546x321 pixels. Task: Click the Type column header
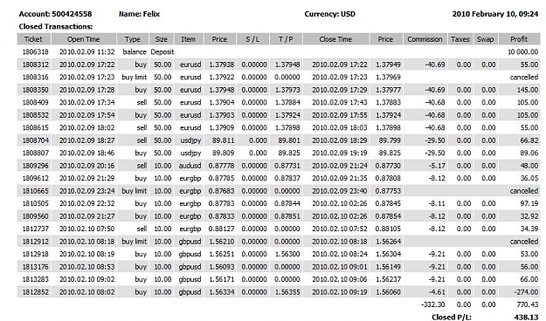coord(133,39)
